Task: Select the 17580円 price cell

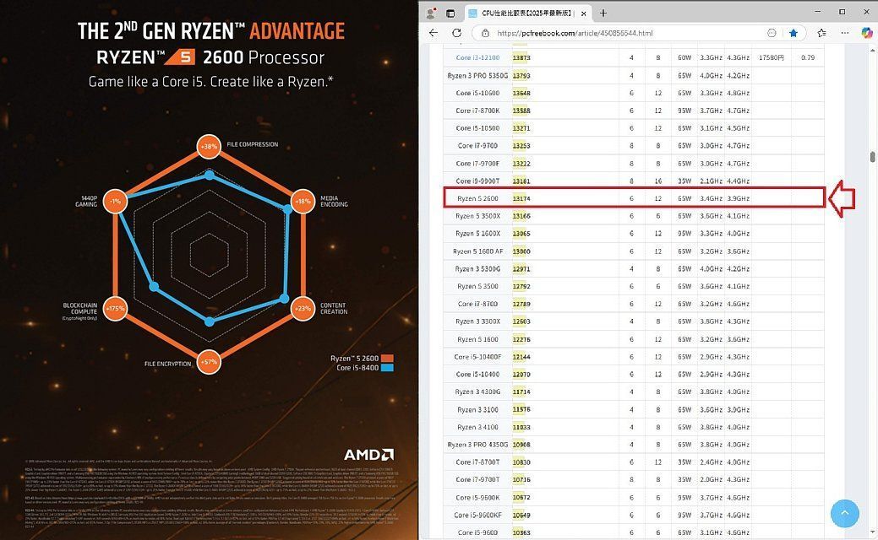Action: click(x=771, y=57)
